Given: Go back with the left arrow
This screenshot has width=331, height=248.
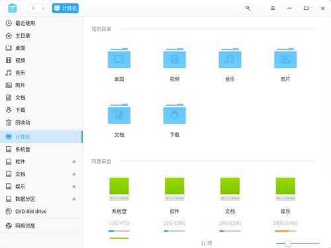Looking at the screenshot, I should (33, 9).
